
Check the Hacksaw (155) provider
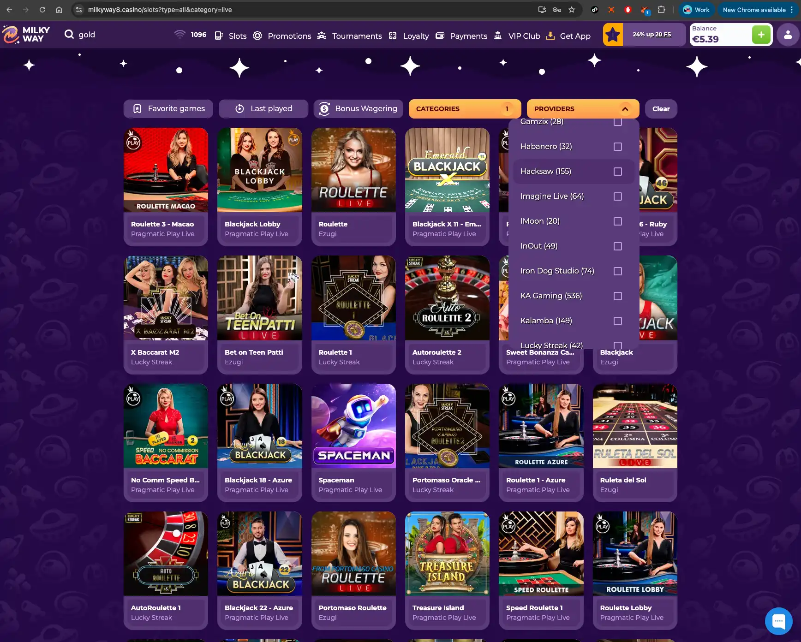pos(618,172)
